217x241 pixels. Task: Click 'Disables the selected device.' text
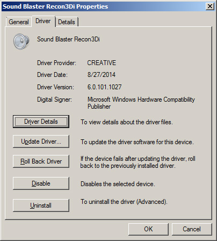118,184
